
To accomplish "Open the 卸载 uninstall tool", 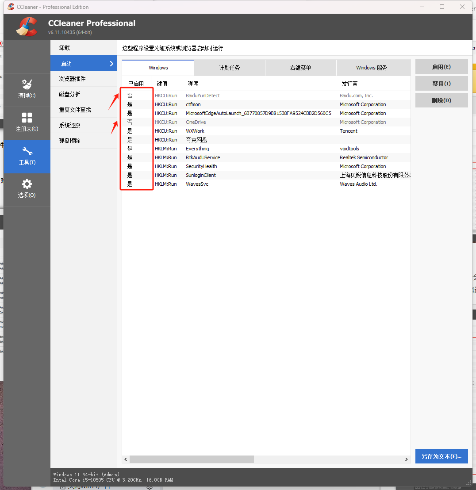I will tap(84, 48).
